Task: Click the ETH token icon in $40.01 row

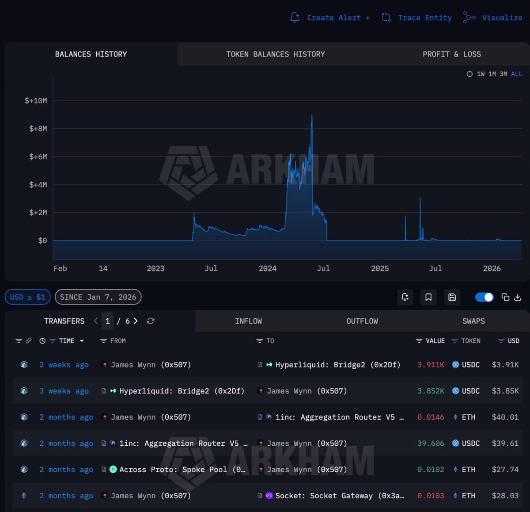Action: tap(455, 417)
